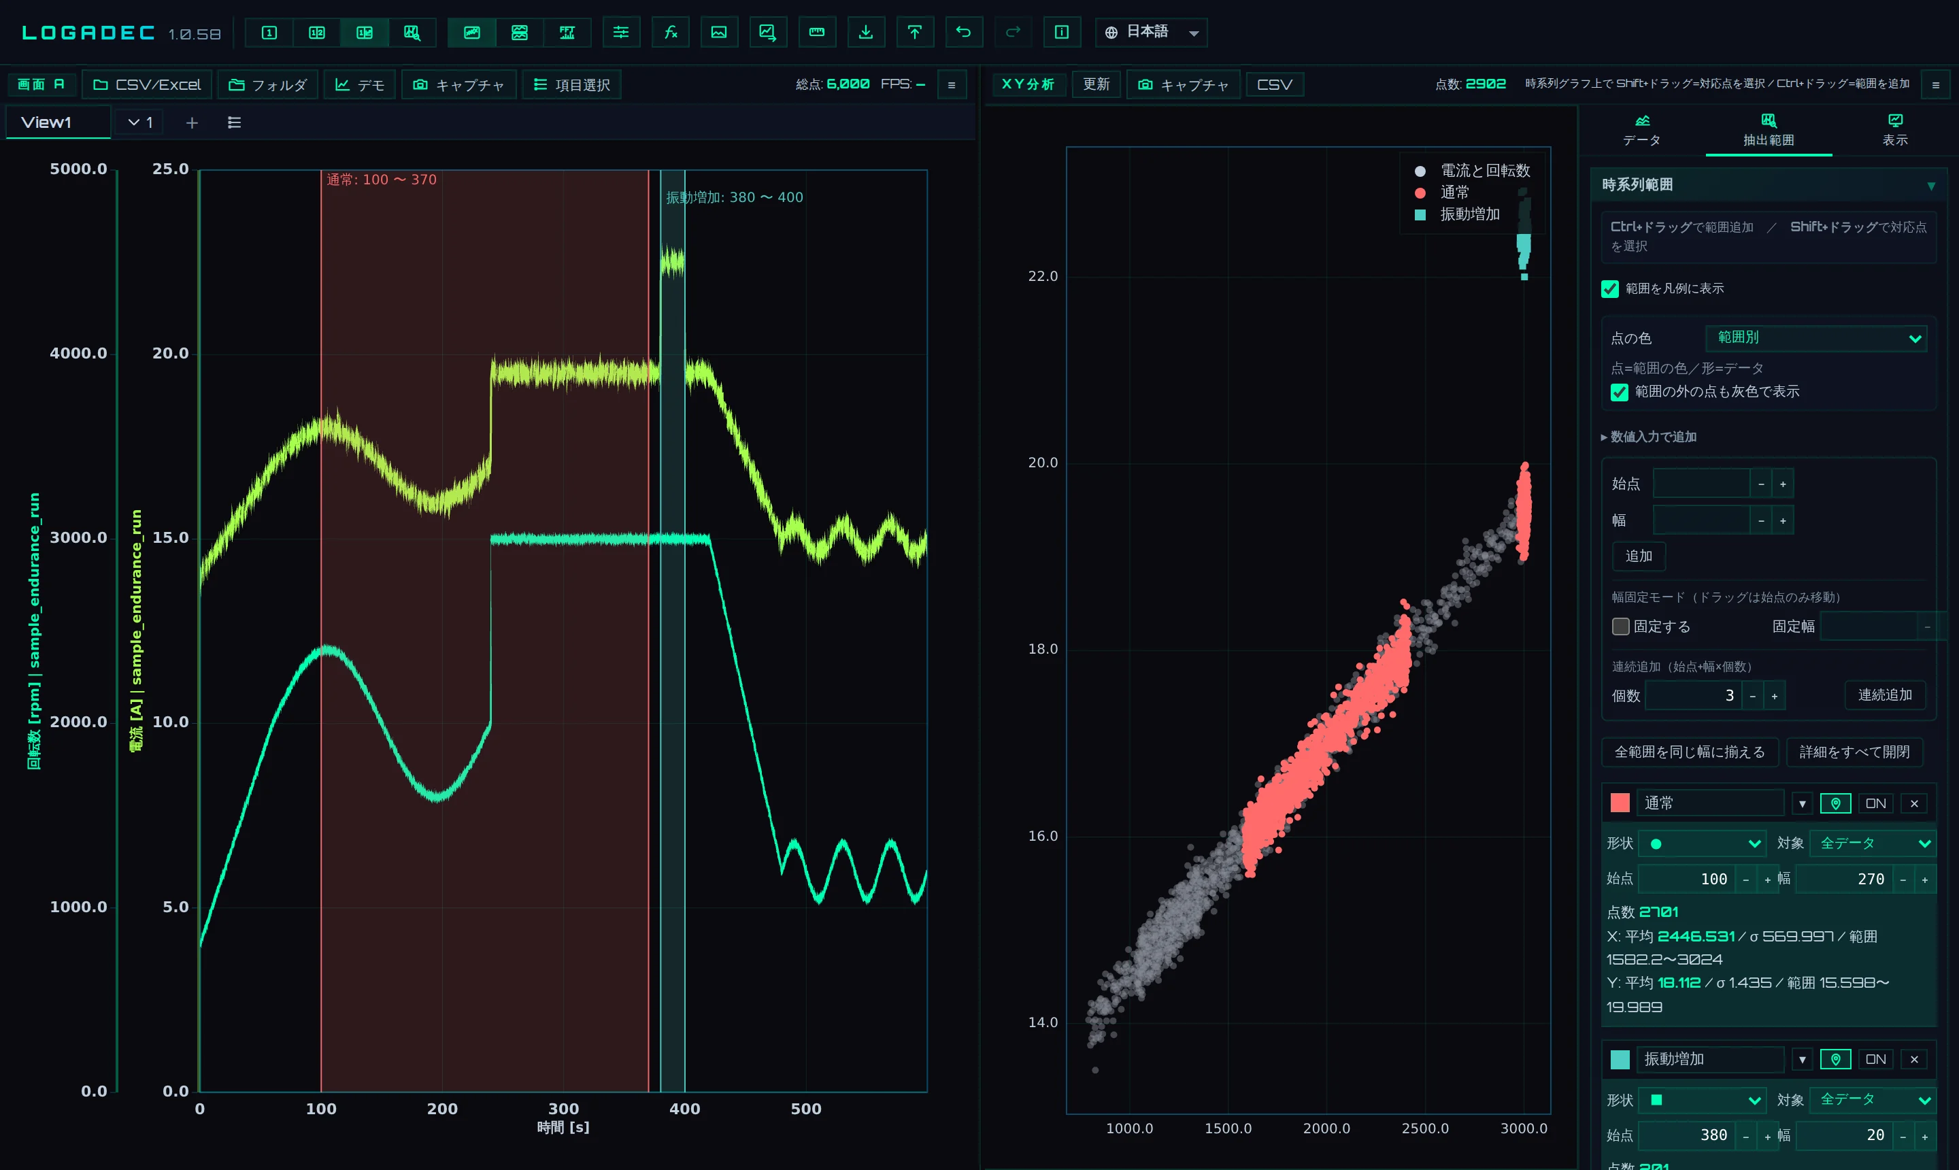The image size is (1959, 1170).
Task: Open the 対象 全データ dropdown for 通常
Action: pyautogui.click(x=1873, y=843)
